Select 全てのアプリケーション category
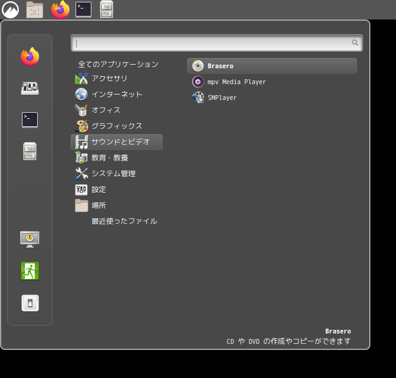Viewport: 396px width, 378px height. click(118, 64)
